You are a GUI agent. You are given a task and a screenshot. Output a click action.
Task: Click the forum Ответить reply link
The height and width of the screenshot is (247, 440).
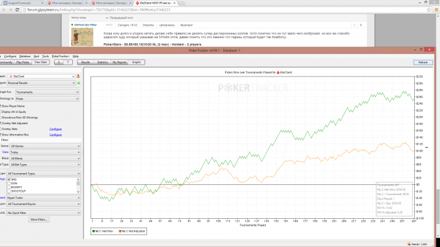[148, 25]
